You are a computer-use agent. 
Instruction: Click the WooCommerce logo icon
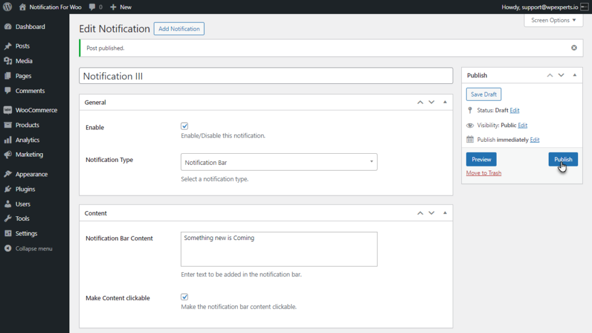(x=8, y=110)
